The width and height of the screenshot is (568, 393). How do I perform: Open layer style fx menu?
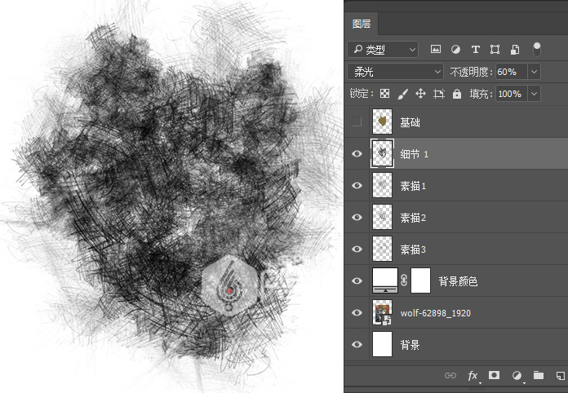tap(473, 376)
